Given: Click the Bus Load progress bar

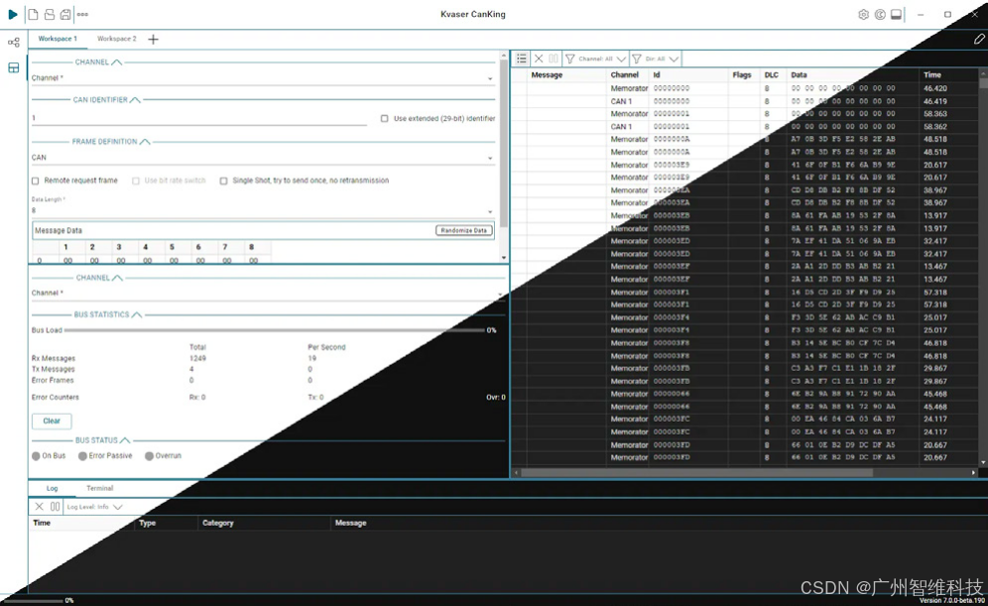Looking at the screenshot, I should click(x=275, y=330).
